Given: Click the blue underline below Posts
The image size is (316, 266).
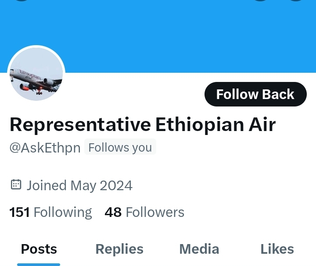Looking at the screenshot, I should [x=39, y=264].
